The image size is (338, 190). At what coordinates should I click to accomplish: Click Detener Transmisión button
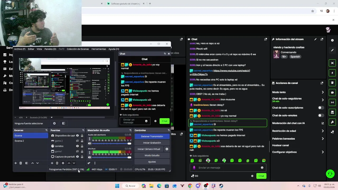152,136
